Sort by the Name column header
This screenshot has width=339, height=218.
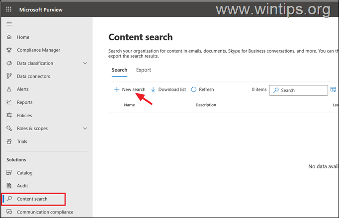(129, 105)
